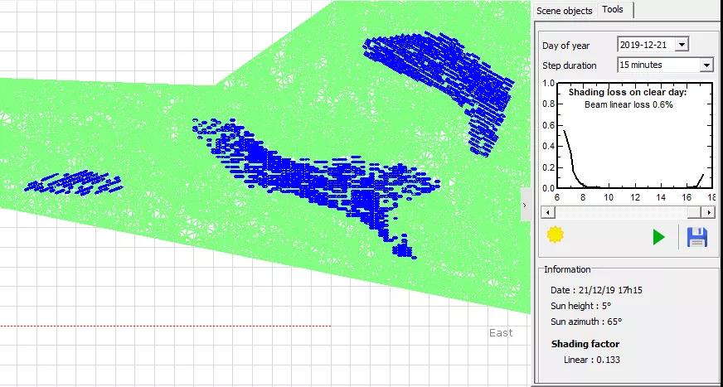723x387 pixels.
Task: Click the yellow sun icon
Action: (556, 235)
